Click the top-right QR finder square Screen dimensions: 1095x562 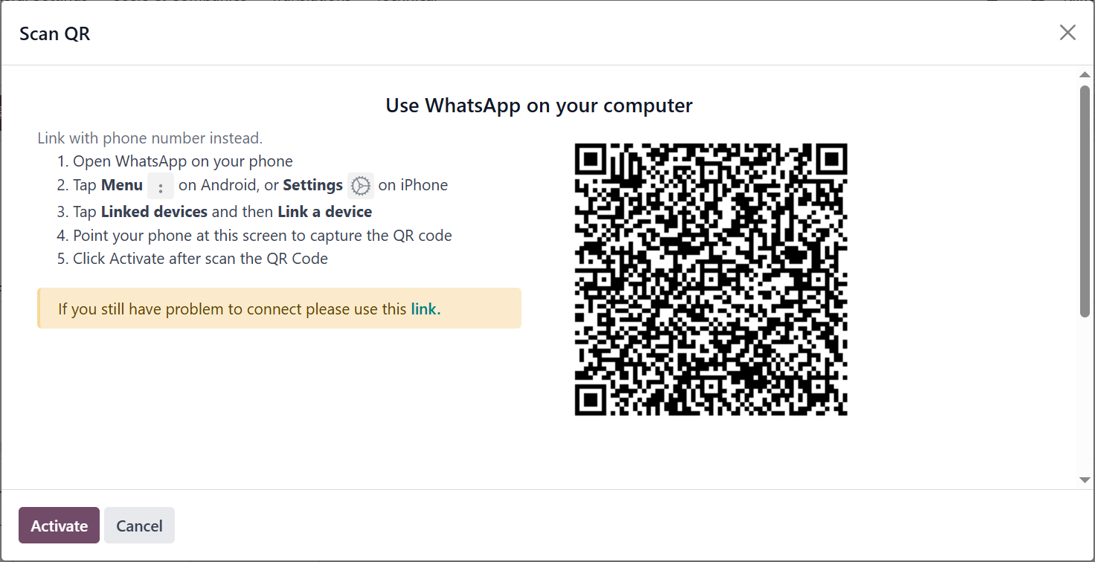click(x=830, y=160)
